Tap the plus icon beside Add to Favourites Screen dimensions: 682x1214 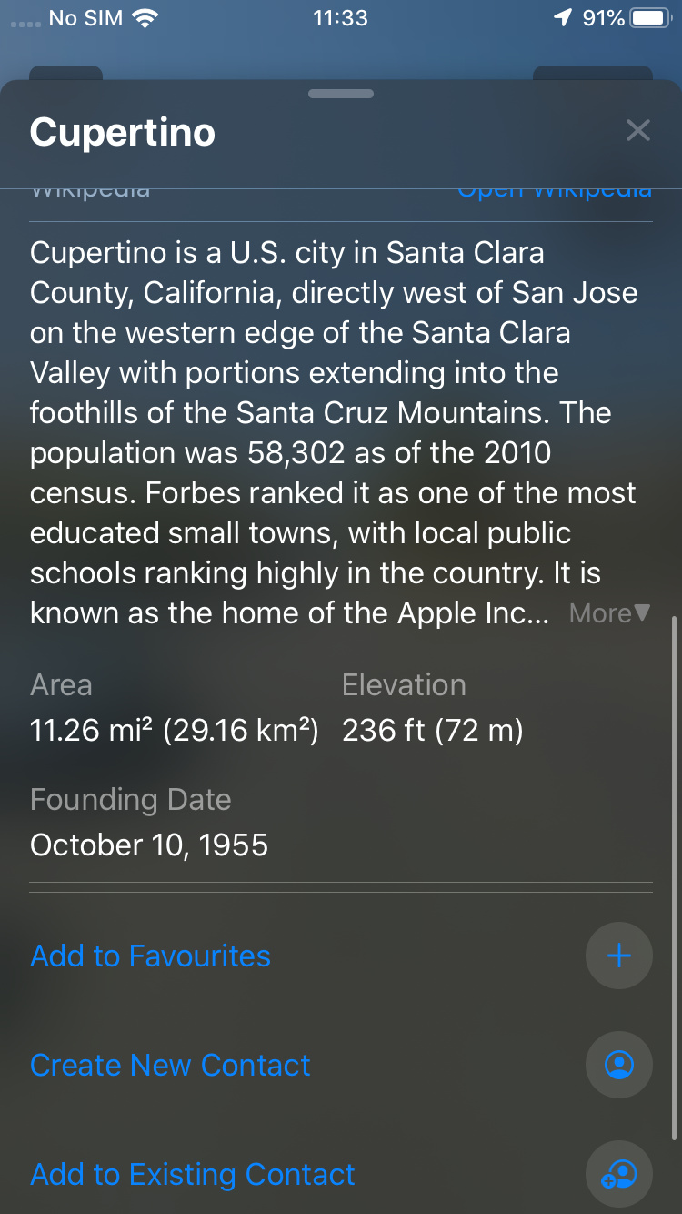(619, 956)
